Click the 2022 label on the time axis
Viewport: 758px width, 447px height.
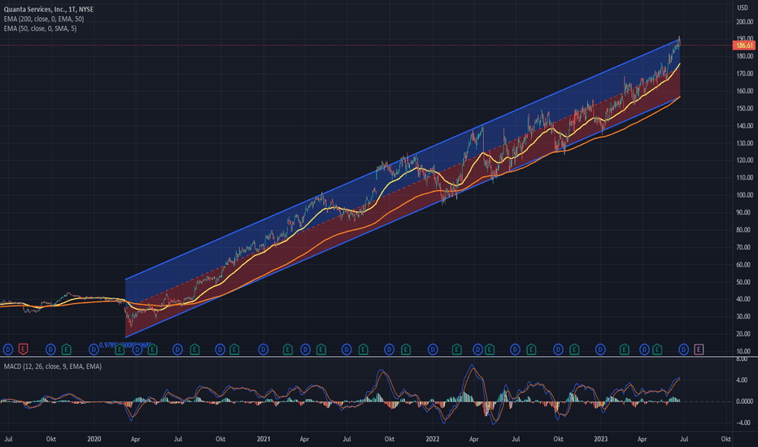coord(433,439)
